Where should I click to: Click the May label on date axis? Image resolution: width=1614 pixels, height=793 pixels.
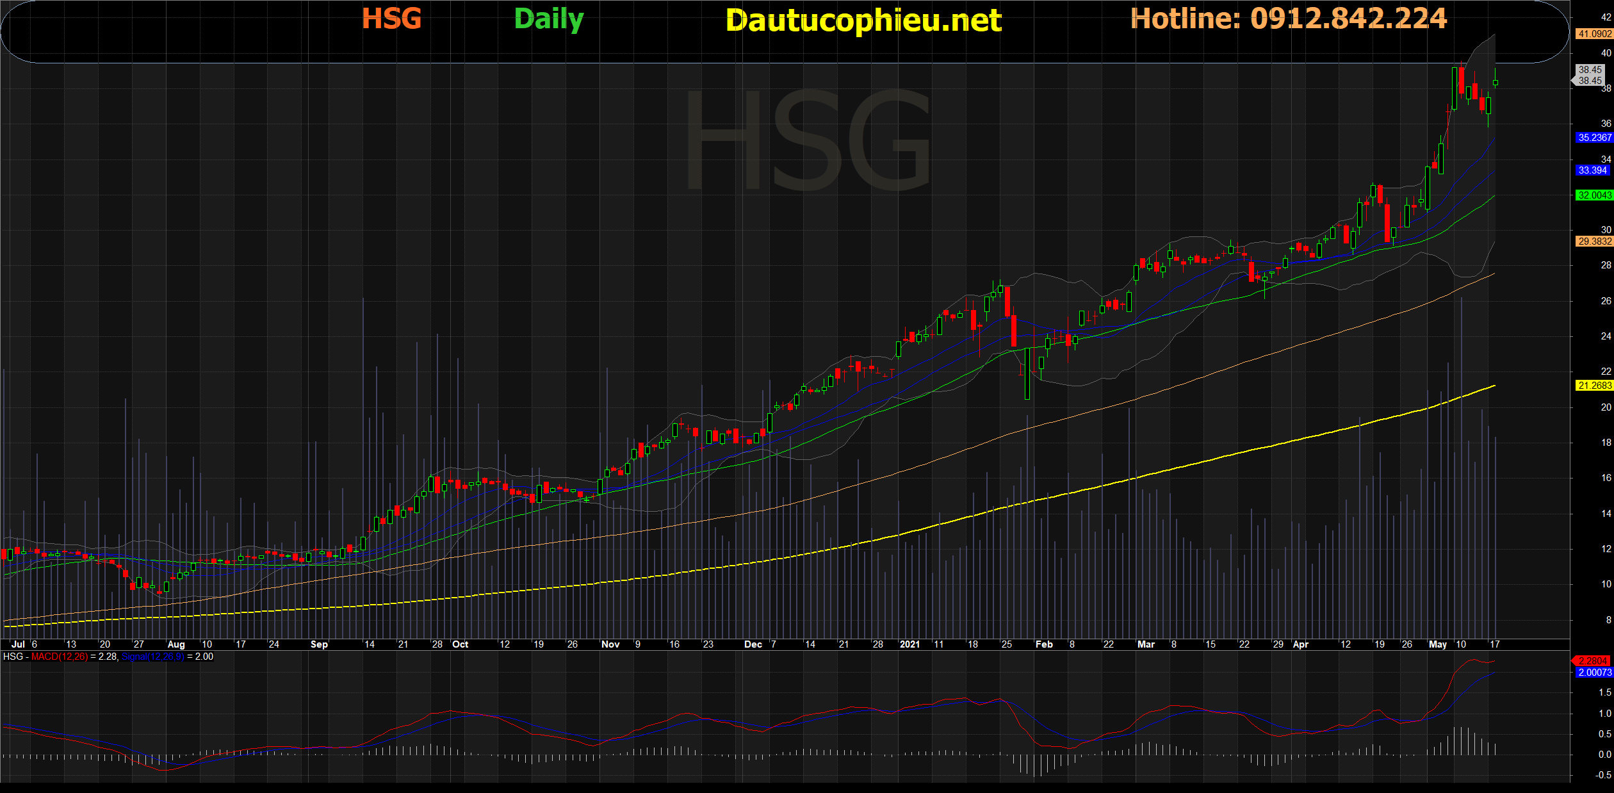point(1438,644)
